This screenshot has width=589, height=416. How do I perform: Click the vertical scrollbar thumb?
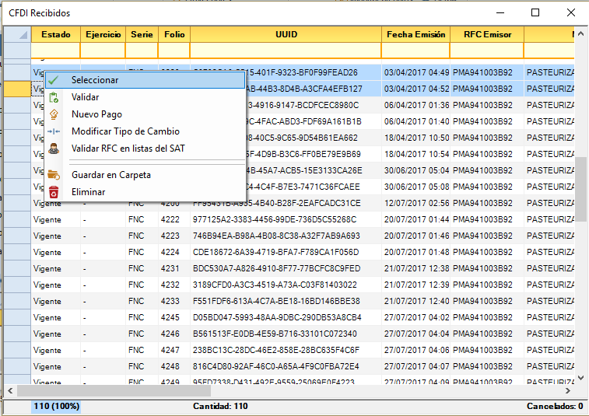pos(581,189)
